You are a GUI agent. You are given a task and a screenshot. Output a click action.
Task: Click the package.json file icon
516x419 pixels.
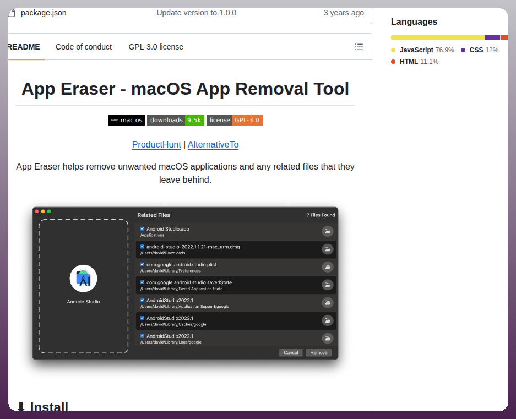(12, 13)
